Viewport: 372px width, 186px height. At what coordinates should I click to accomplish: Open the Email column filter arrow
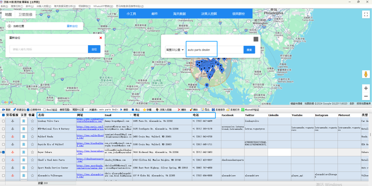point(131,115)
